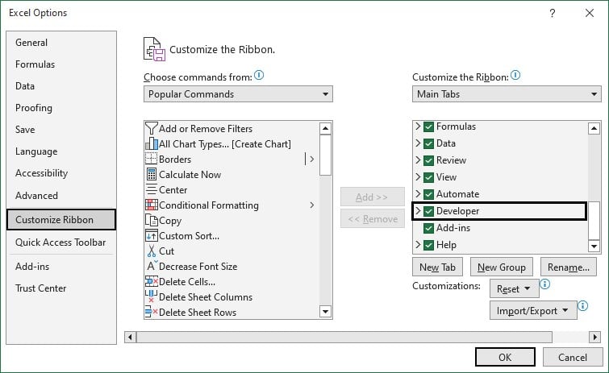Open the Import/Export dropdown button
This screenshot has height=373, width=609.
[533, 311]
